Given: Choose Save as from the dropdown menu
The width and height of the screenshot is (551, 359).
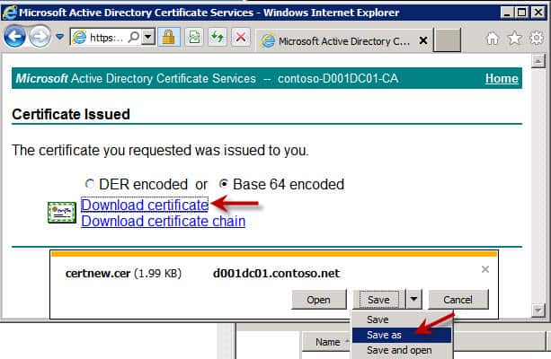Looking at the screenshot, I should (402, 335).
